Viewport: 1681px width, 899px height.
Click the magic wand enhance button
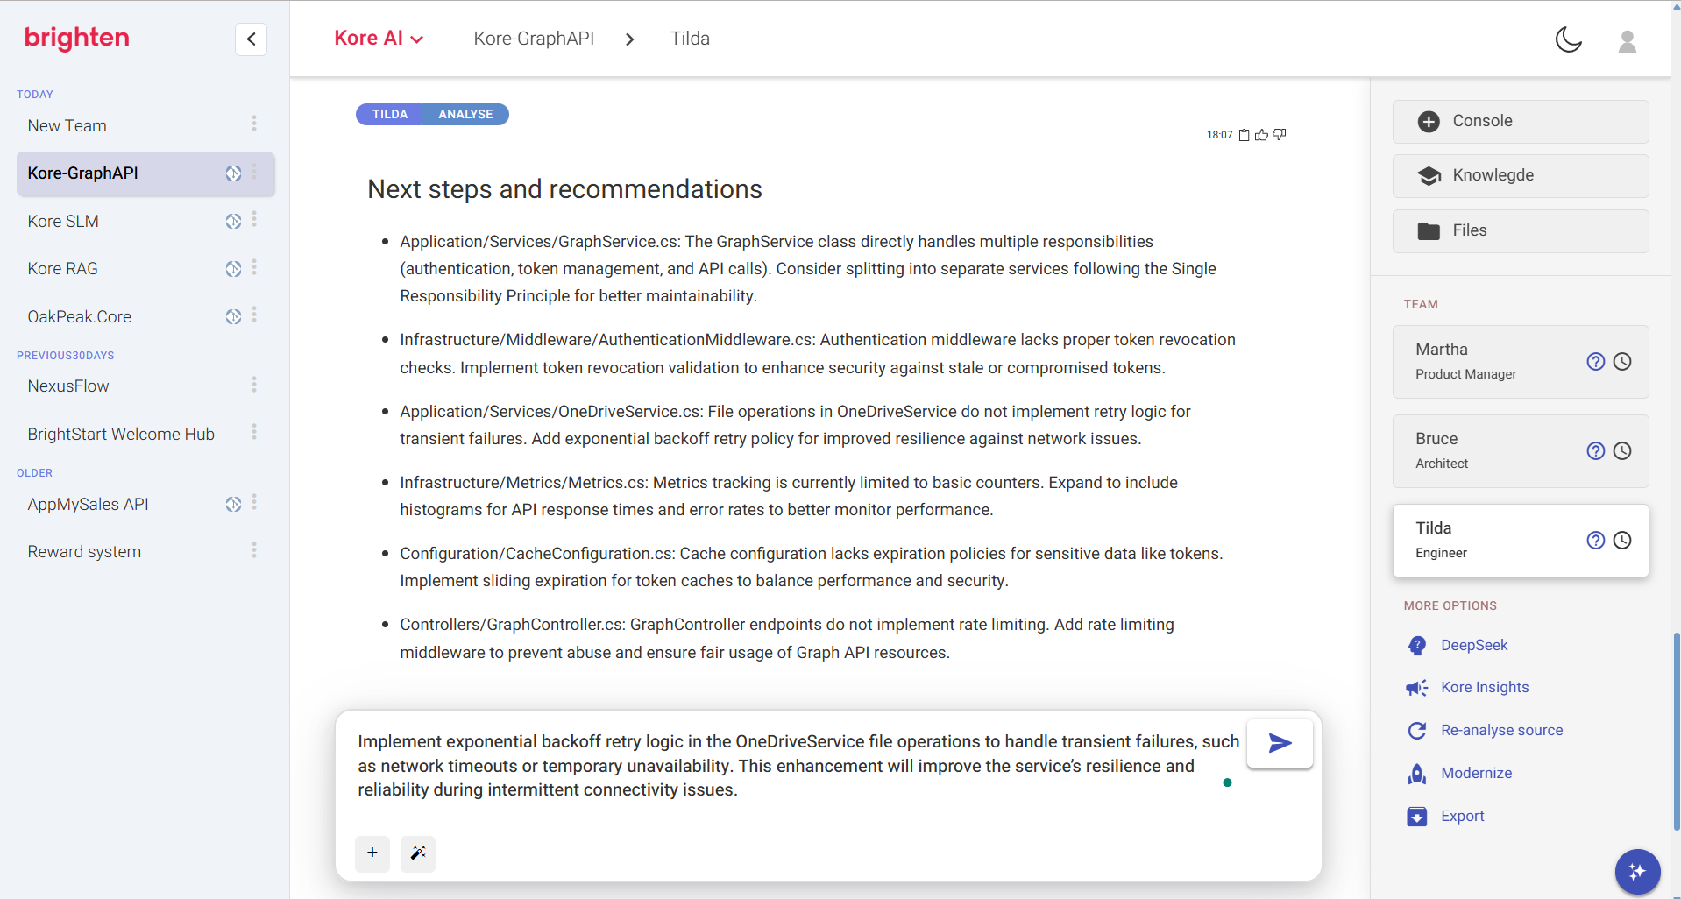coord(418,853)
